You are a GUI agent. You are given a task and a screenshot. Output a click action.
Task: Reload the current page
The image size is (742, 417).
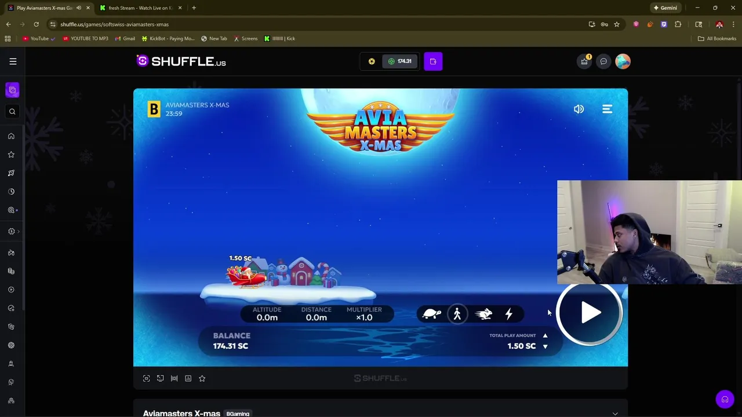click(x=36, y=24)
